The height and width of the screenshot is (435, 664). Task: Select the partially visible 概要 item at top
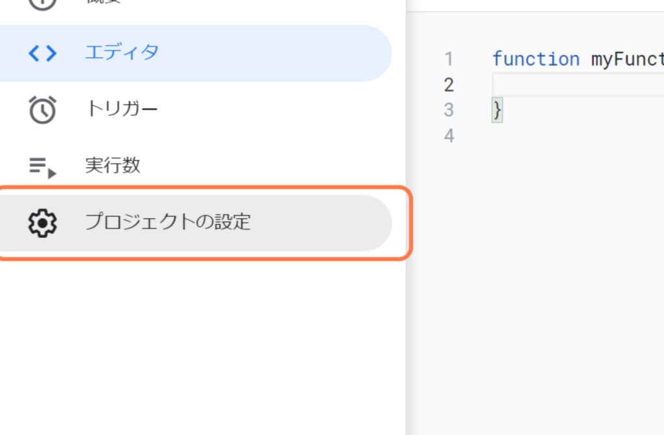point(196,3)
